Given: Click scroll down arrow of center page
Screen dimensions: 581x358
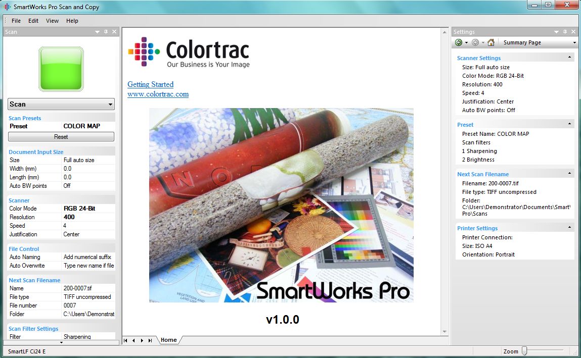Looking at the screenshot, I should 444,332.
